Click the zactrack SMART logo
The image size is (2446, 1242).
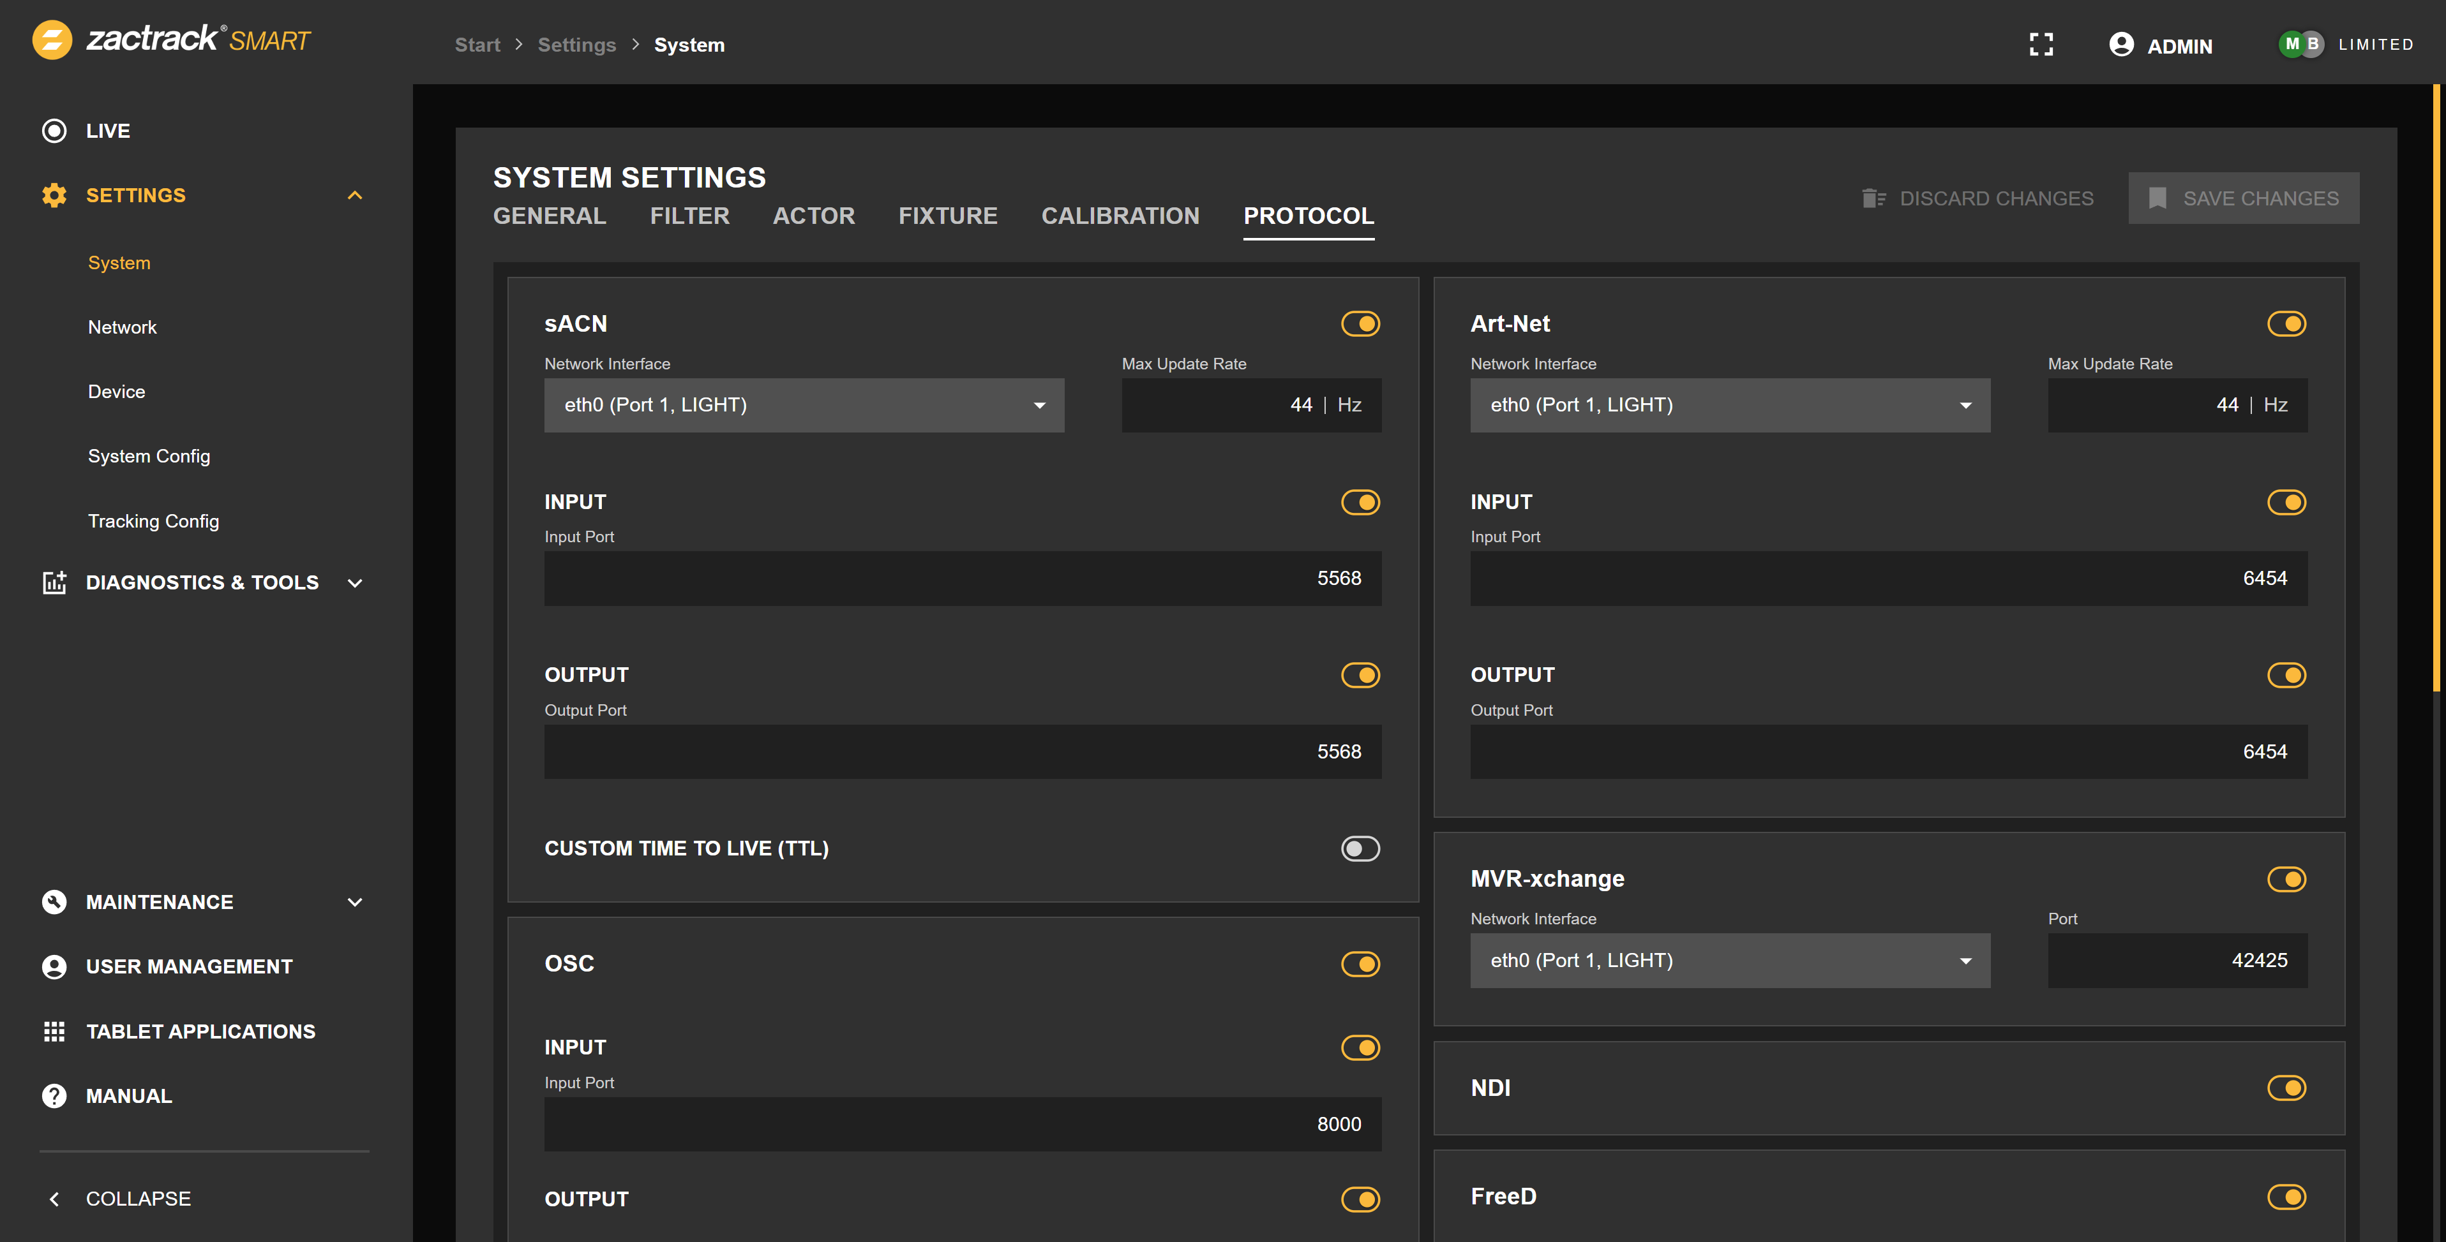click(x=172, y=40)
